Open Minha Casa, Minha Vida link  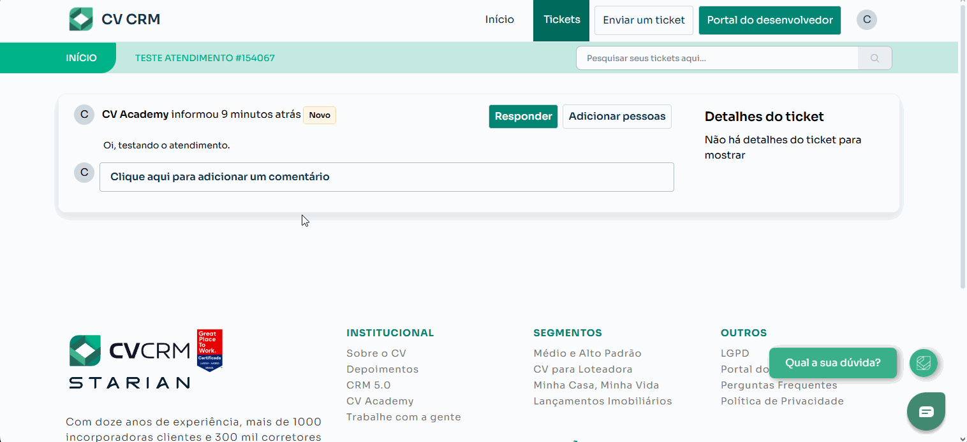pos(596,385)
